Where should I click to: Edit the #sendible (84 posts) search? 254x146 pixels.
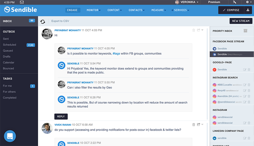coord(245,96)
